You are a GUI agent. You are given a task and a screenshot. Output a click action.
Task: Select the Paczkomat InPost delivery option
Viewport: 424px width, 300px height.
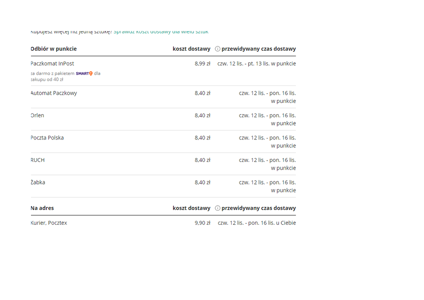click(53, 64)
